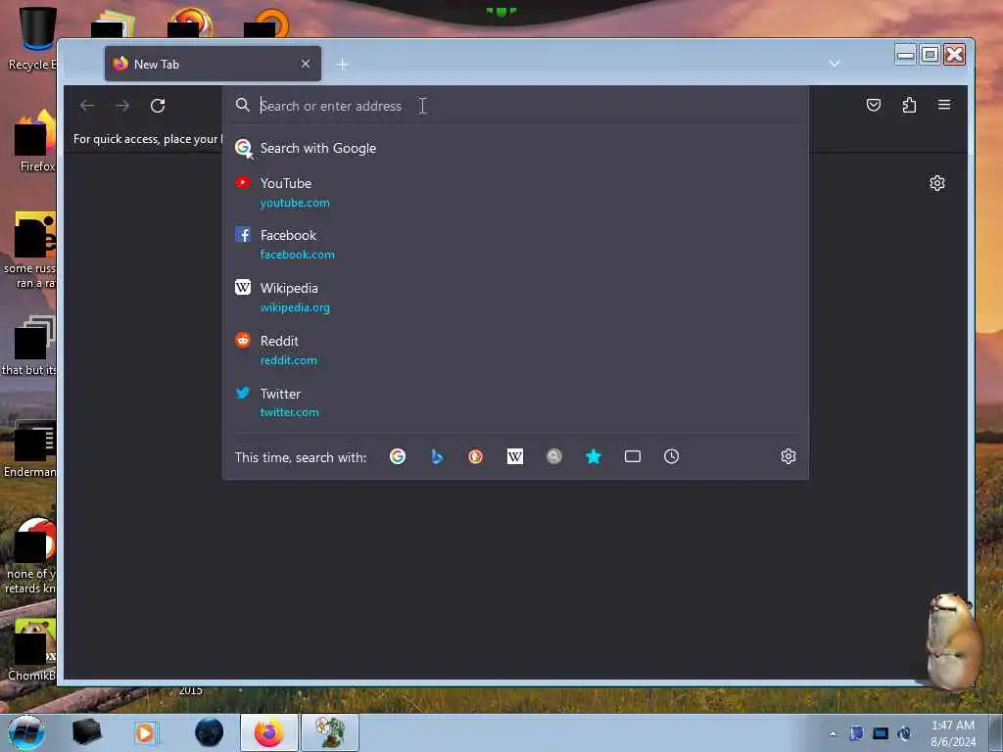The image size is (1003, 752).
Task: Open the Twitter suggestion
Action: click(515, 402)
